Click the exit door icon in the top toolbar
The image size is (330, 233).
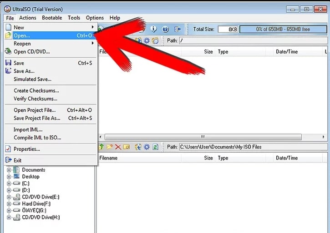pos(178,29)
